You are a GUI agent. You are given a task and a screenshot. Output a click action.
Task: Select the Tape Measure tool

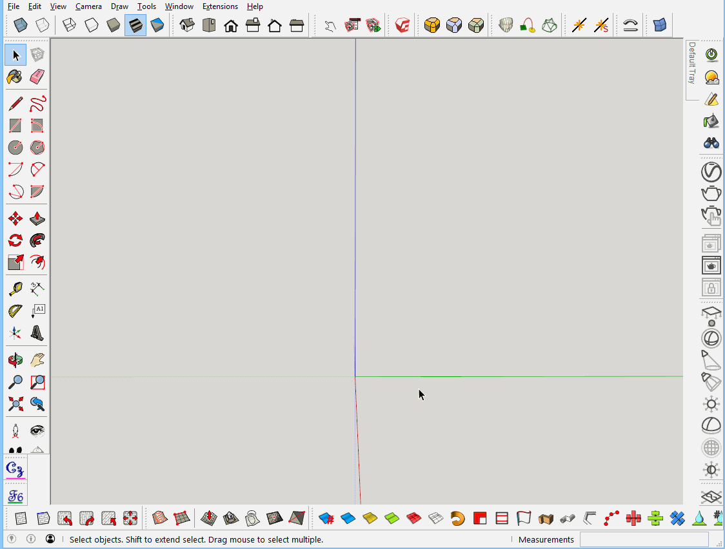click(x=15, y=288)
